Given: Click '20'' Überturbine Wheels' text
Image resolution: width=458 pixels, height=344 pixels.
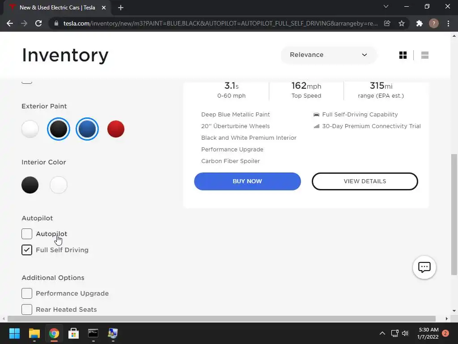Looking at the screenshot, I should click(235, 126).
